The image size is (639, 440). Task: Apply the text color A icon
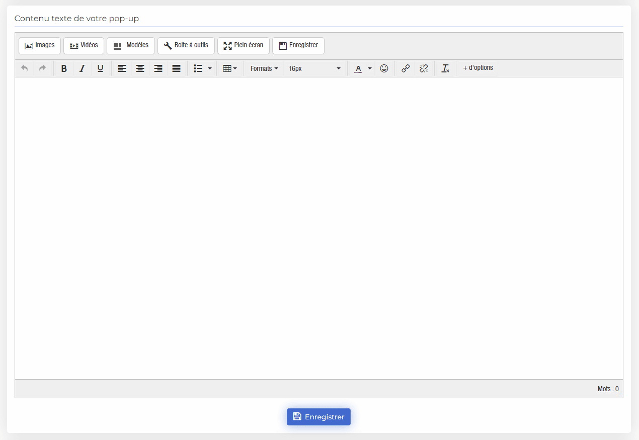tap(358, 68)
